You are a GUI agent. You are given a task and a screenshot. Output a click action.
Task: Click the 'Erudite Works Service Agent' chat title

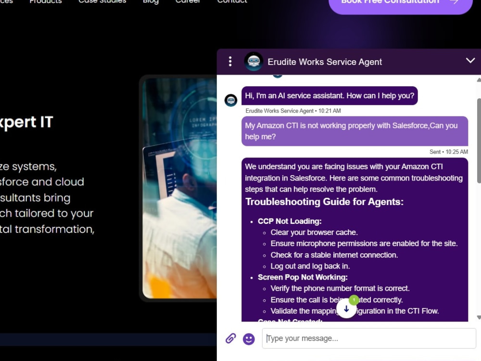coord(325,62)
